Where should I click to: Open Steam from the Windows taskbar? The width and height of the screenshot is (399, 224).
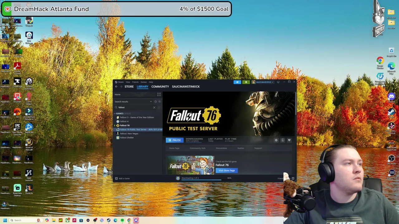[108, 220]
